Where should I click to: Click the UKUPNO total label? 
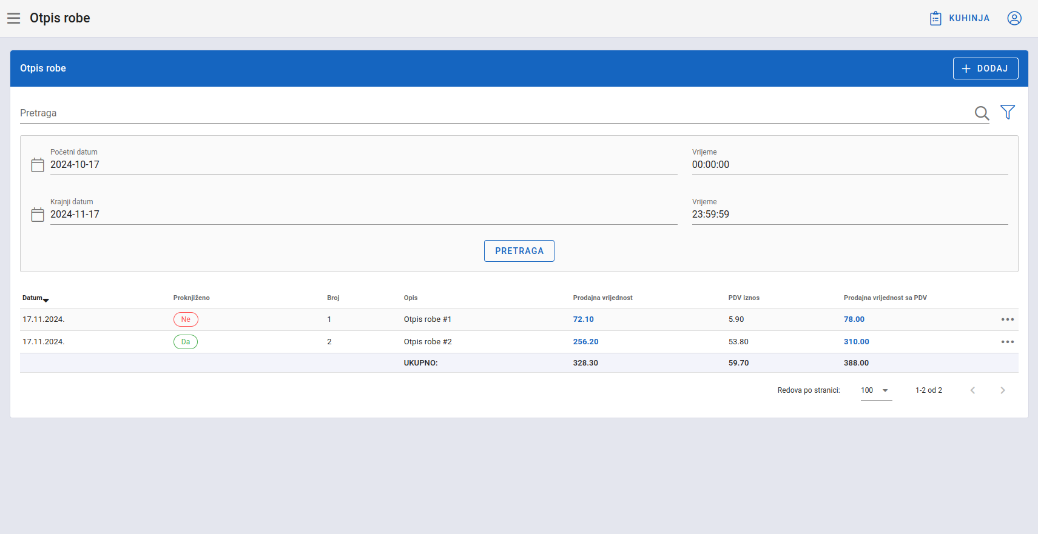point(421,363)
